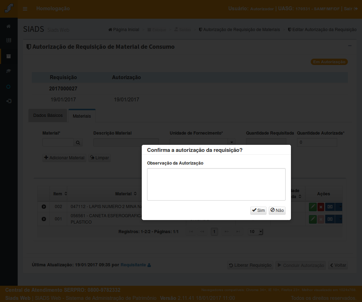362x302 pixels.
Task: Open Estoque breadcrumb item
Action: pyautogui.click(x=157, y=30)
